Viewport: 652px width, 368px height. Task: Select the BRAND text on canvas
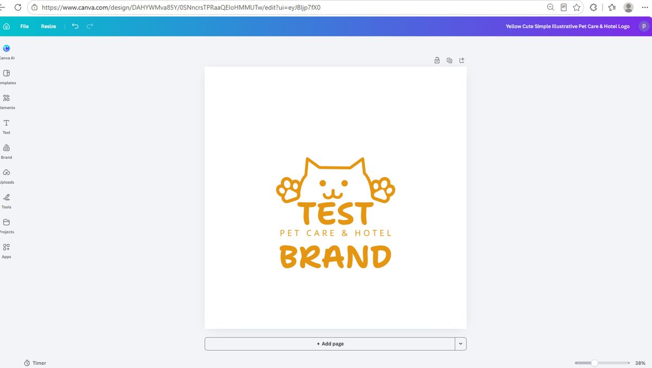click(x=335, y=257)
